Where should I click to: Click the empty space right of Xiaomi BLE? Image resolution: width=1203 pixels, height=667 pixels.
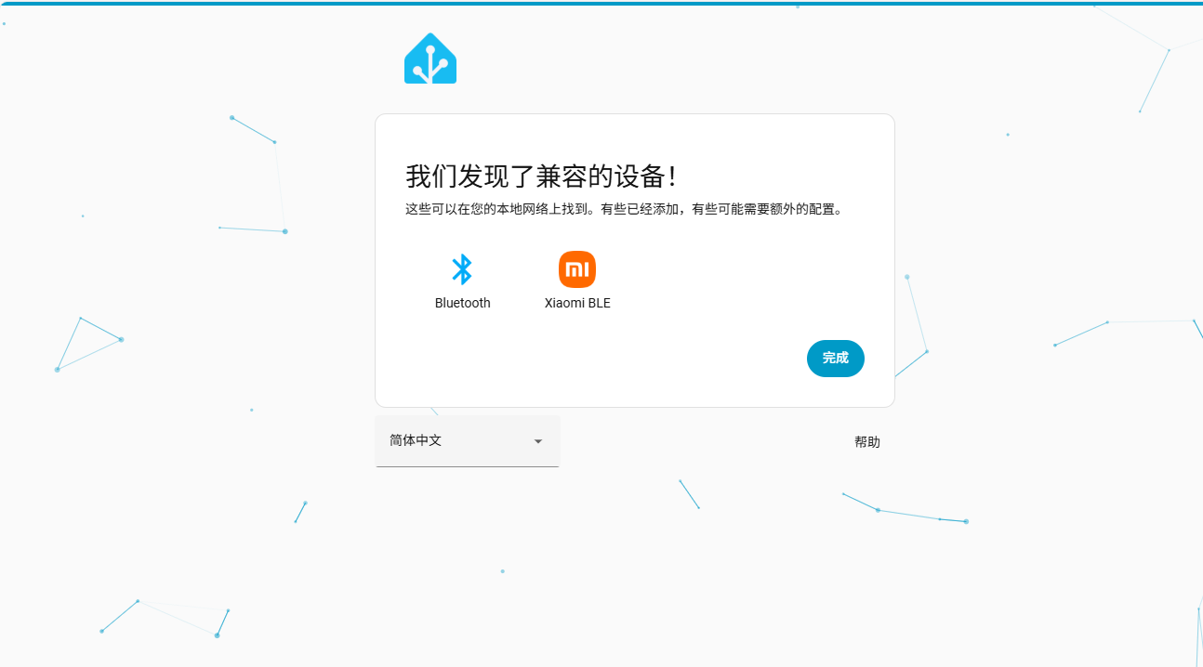[x=744, y=279]
